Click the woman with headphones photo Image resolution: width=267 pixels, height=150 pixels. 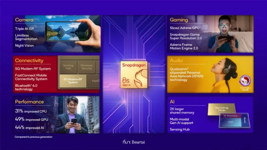[224, 75]
